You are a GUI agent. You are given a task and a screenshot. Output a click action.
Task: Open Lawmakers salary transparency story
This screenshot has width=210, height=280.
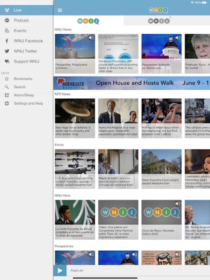point(198,169)
